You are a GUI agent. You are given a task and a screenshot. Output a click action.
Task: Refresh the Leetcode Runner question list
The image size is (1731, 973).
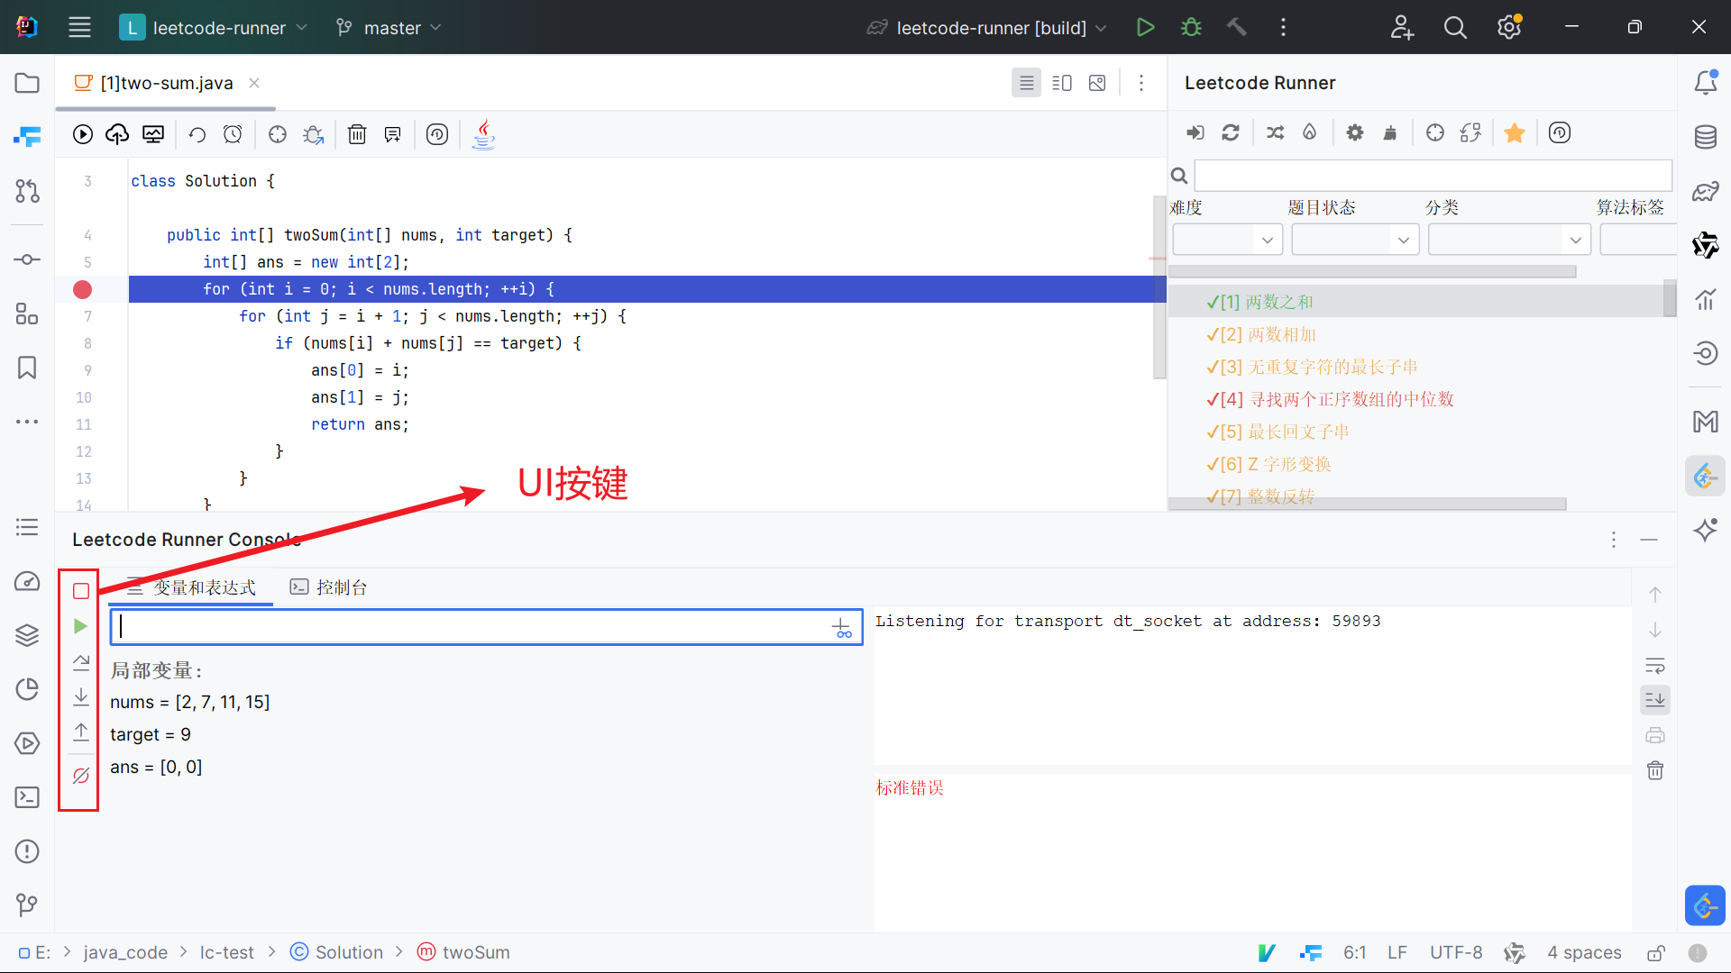(x=1231, y=132)
